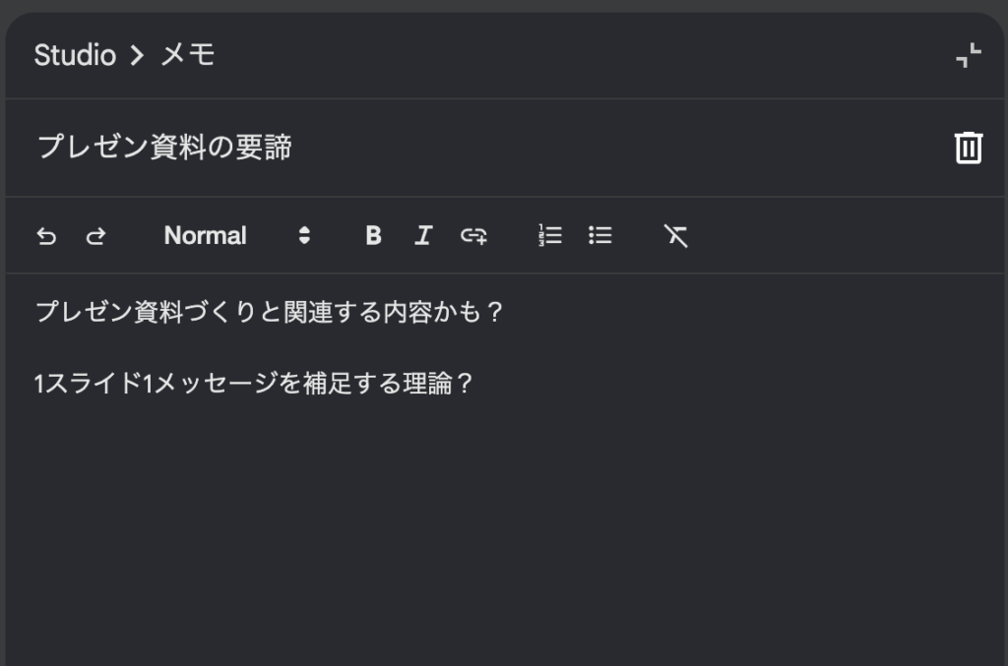Collapse the note panel with the shrink icon
The height and width of the screenshot is (666, 1008).
pyautogui.click(x=969, y=55)
